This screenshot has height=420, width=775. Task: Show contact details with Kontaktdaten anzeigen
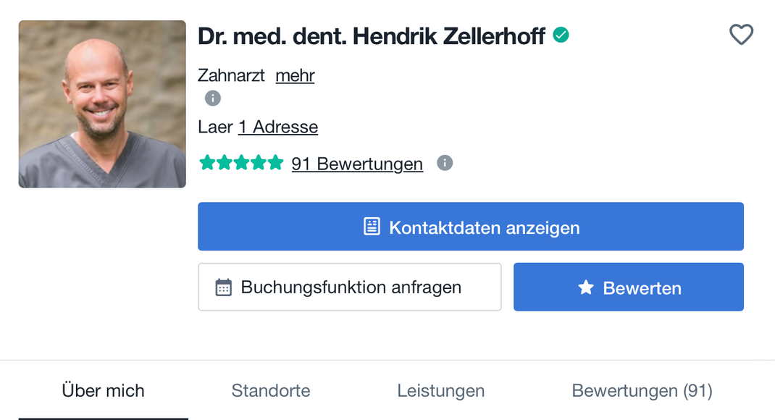point(471,227)
